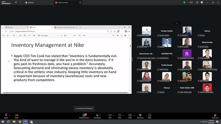Expand the PDF draw tool dropdown

click(x=17, y=35)
